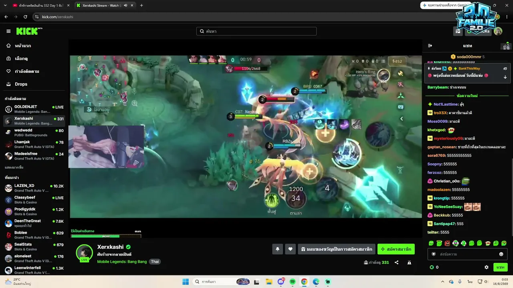
Task: Click the chat message input field
Action: pyautogui.click(x=467, y=254)
